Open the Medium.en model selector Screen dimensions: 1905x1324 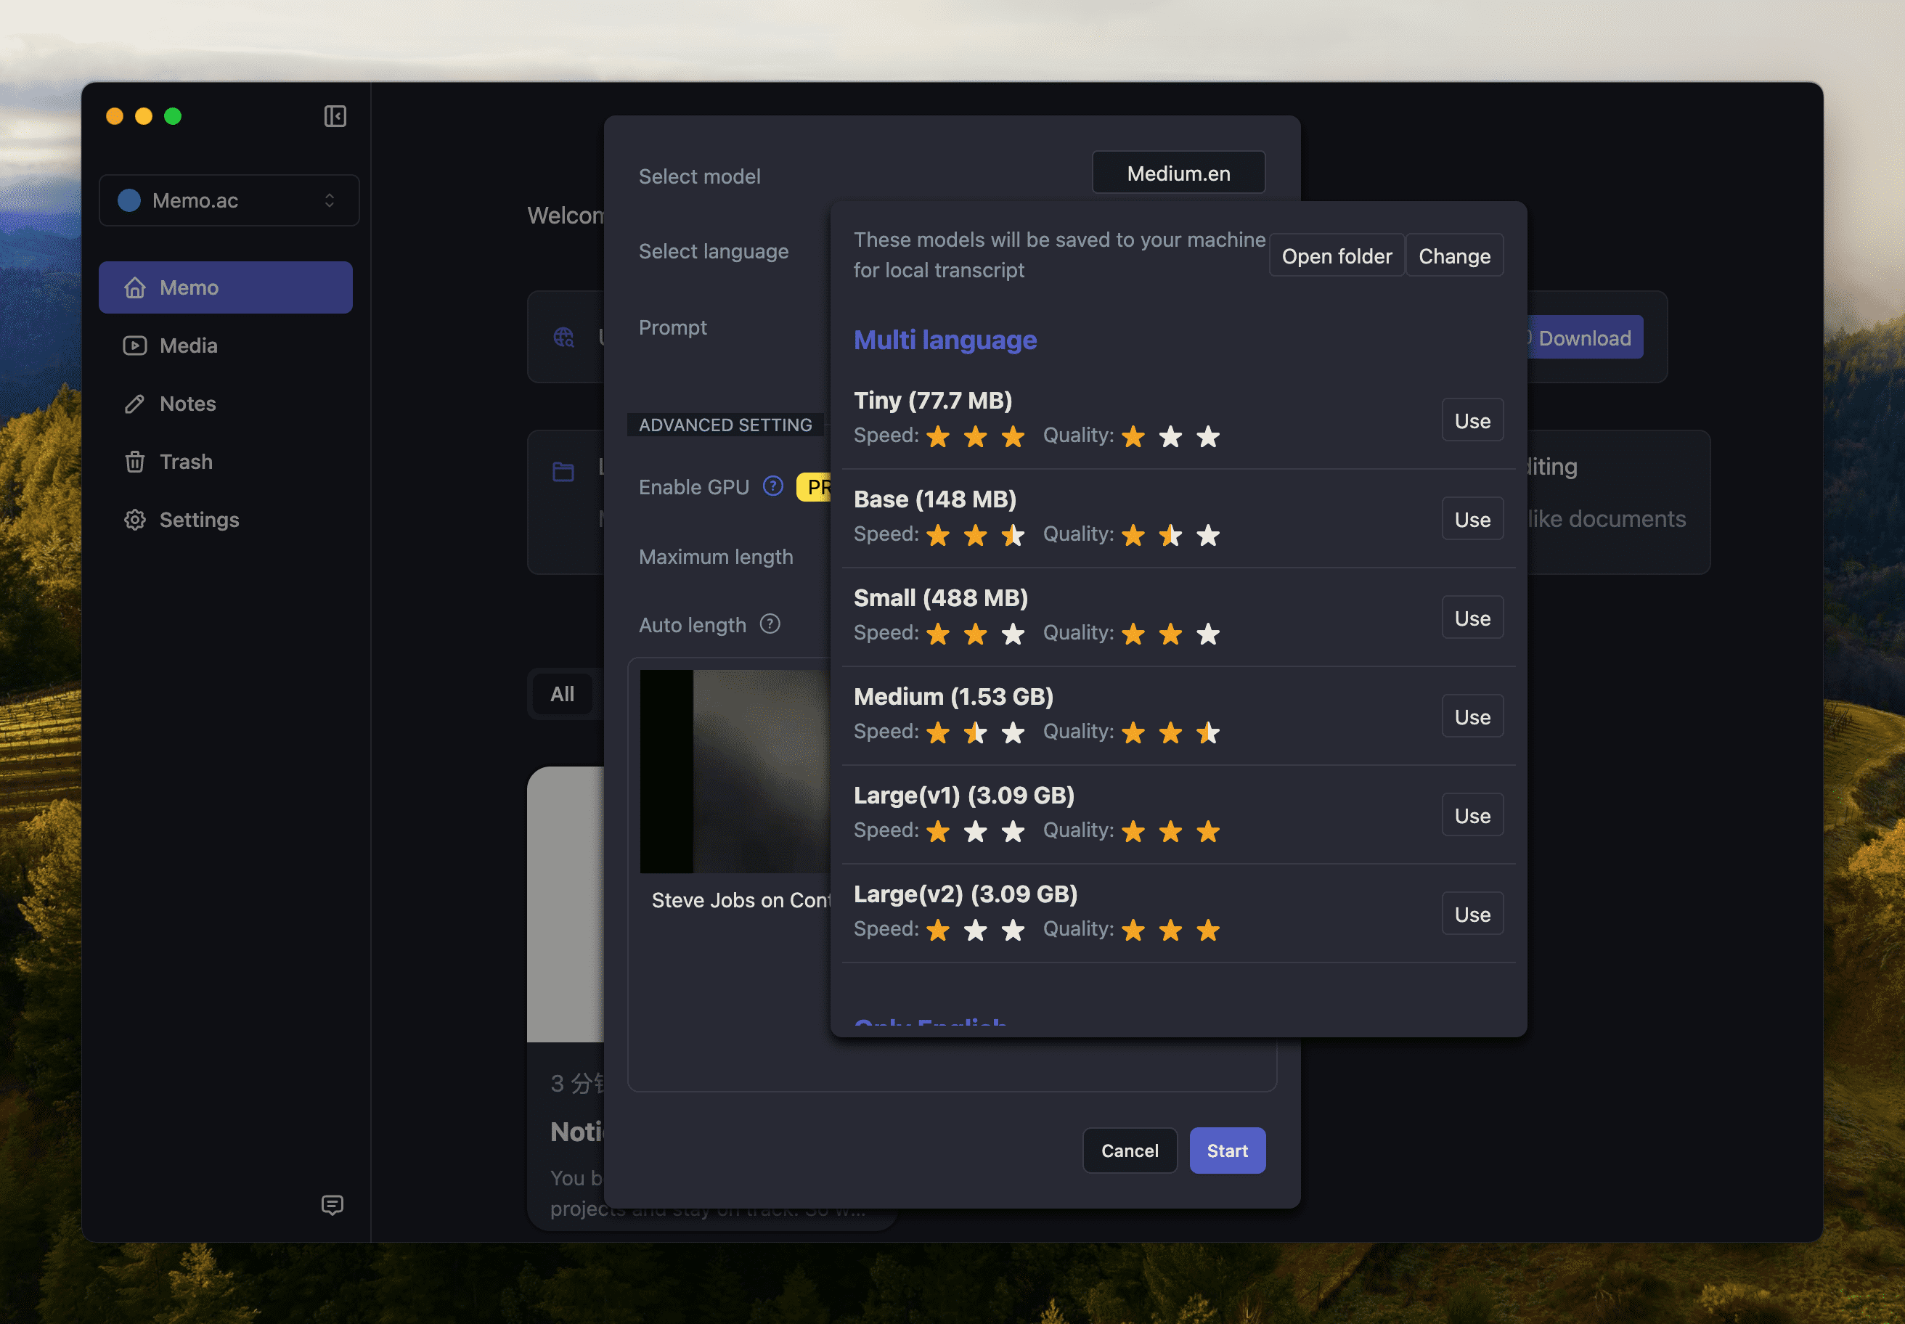click(x=1178, y=173)
